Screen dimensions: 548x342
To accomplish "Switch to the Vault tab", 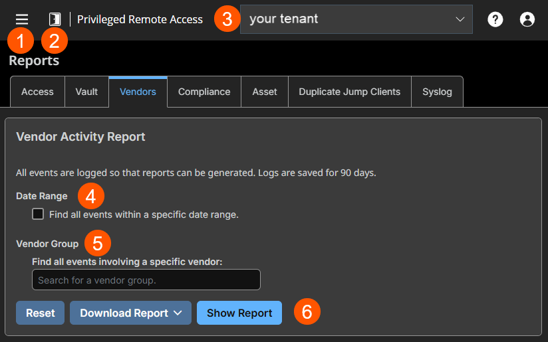I will (86, 92).
